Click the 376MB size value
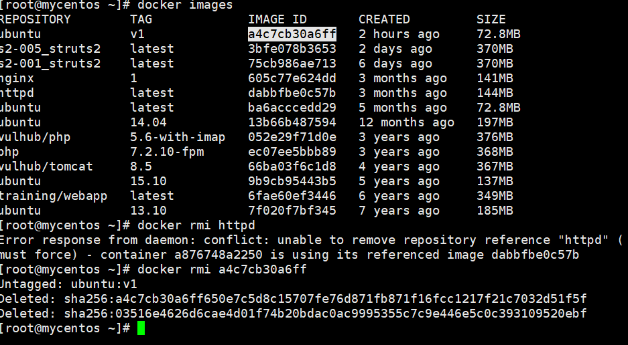The image size is (628, 345). [x=495, y=137]
